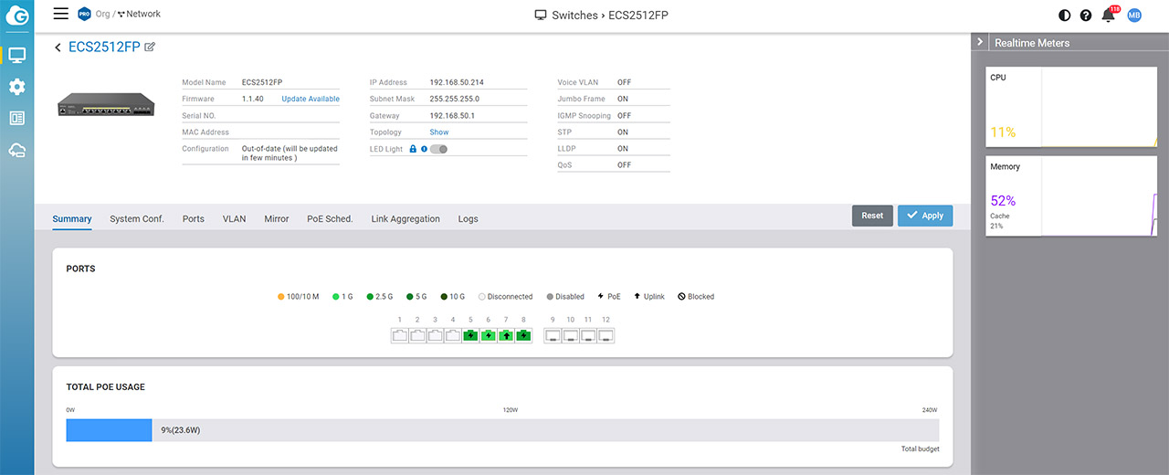Click the Voice VLAN OFF value
The height and width of the screenshot is (475, 1169).
coord(624,82)
